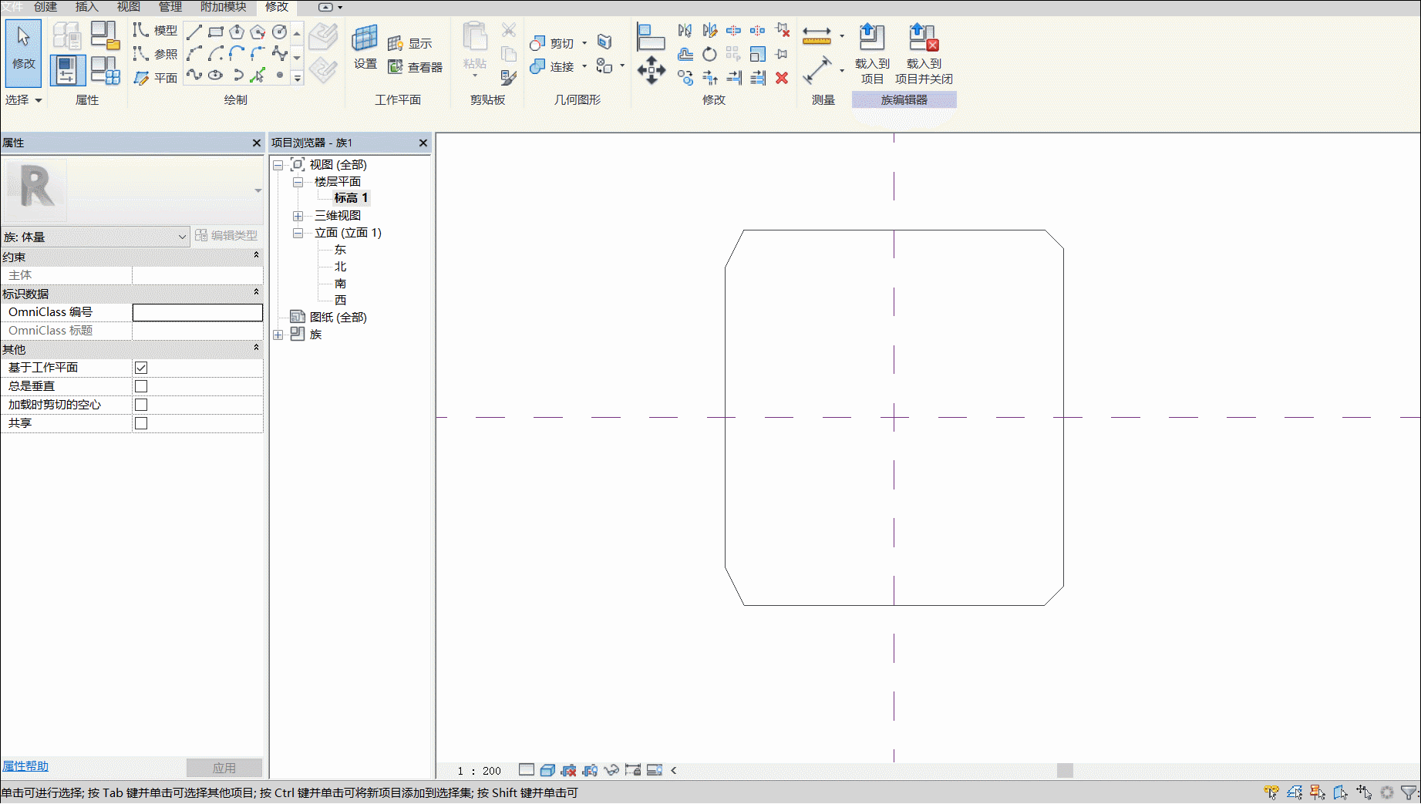
Task: Toggle 总是垂直 checkbox
Action: pyautogui.click(x=141, y=386)
